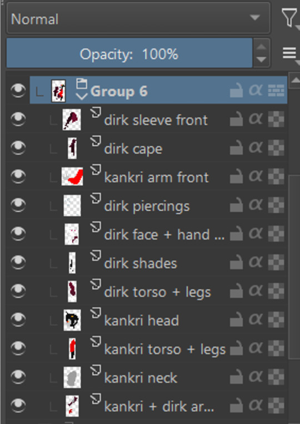Open the layer filter funnel icon
The height and width of the screenshot is (424, 300).
(289, 18)
